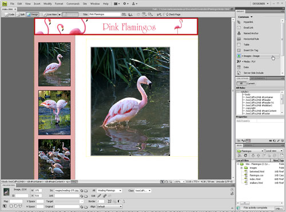Expand the images folder in Files panel

(241, 168)
